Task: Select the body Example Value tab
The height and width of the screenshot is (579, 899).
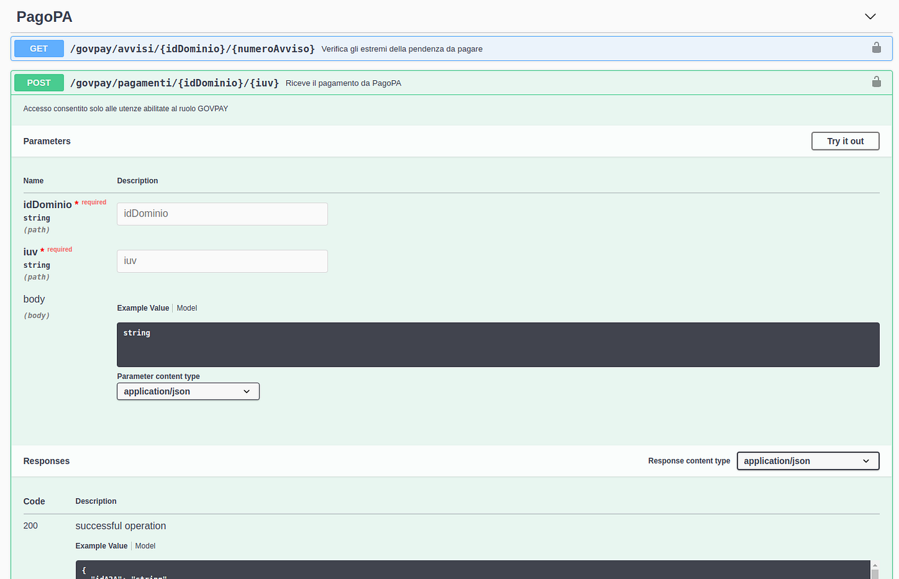Action: pyautogui.click(x=143, y=308)
